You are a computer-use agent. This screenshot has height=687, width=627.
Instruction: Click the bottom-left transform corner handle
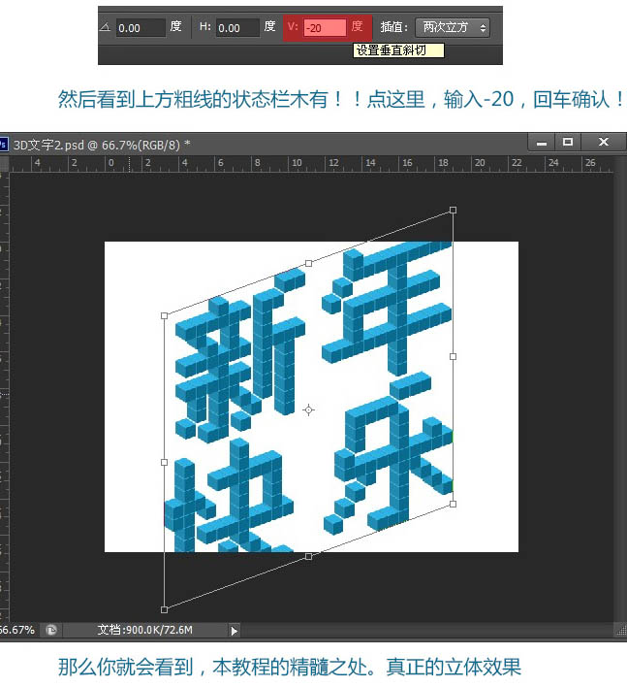[164, 609]
